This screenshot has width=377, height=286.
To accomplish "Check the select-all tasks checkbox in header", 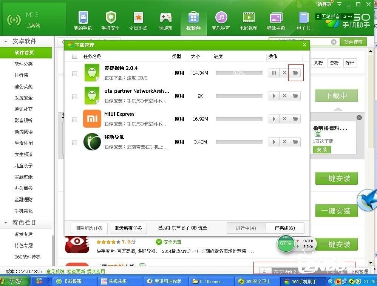I will [74, 57].
